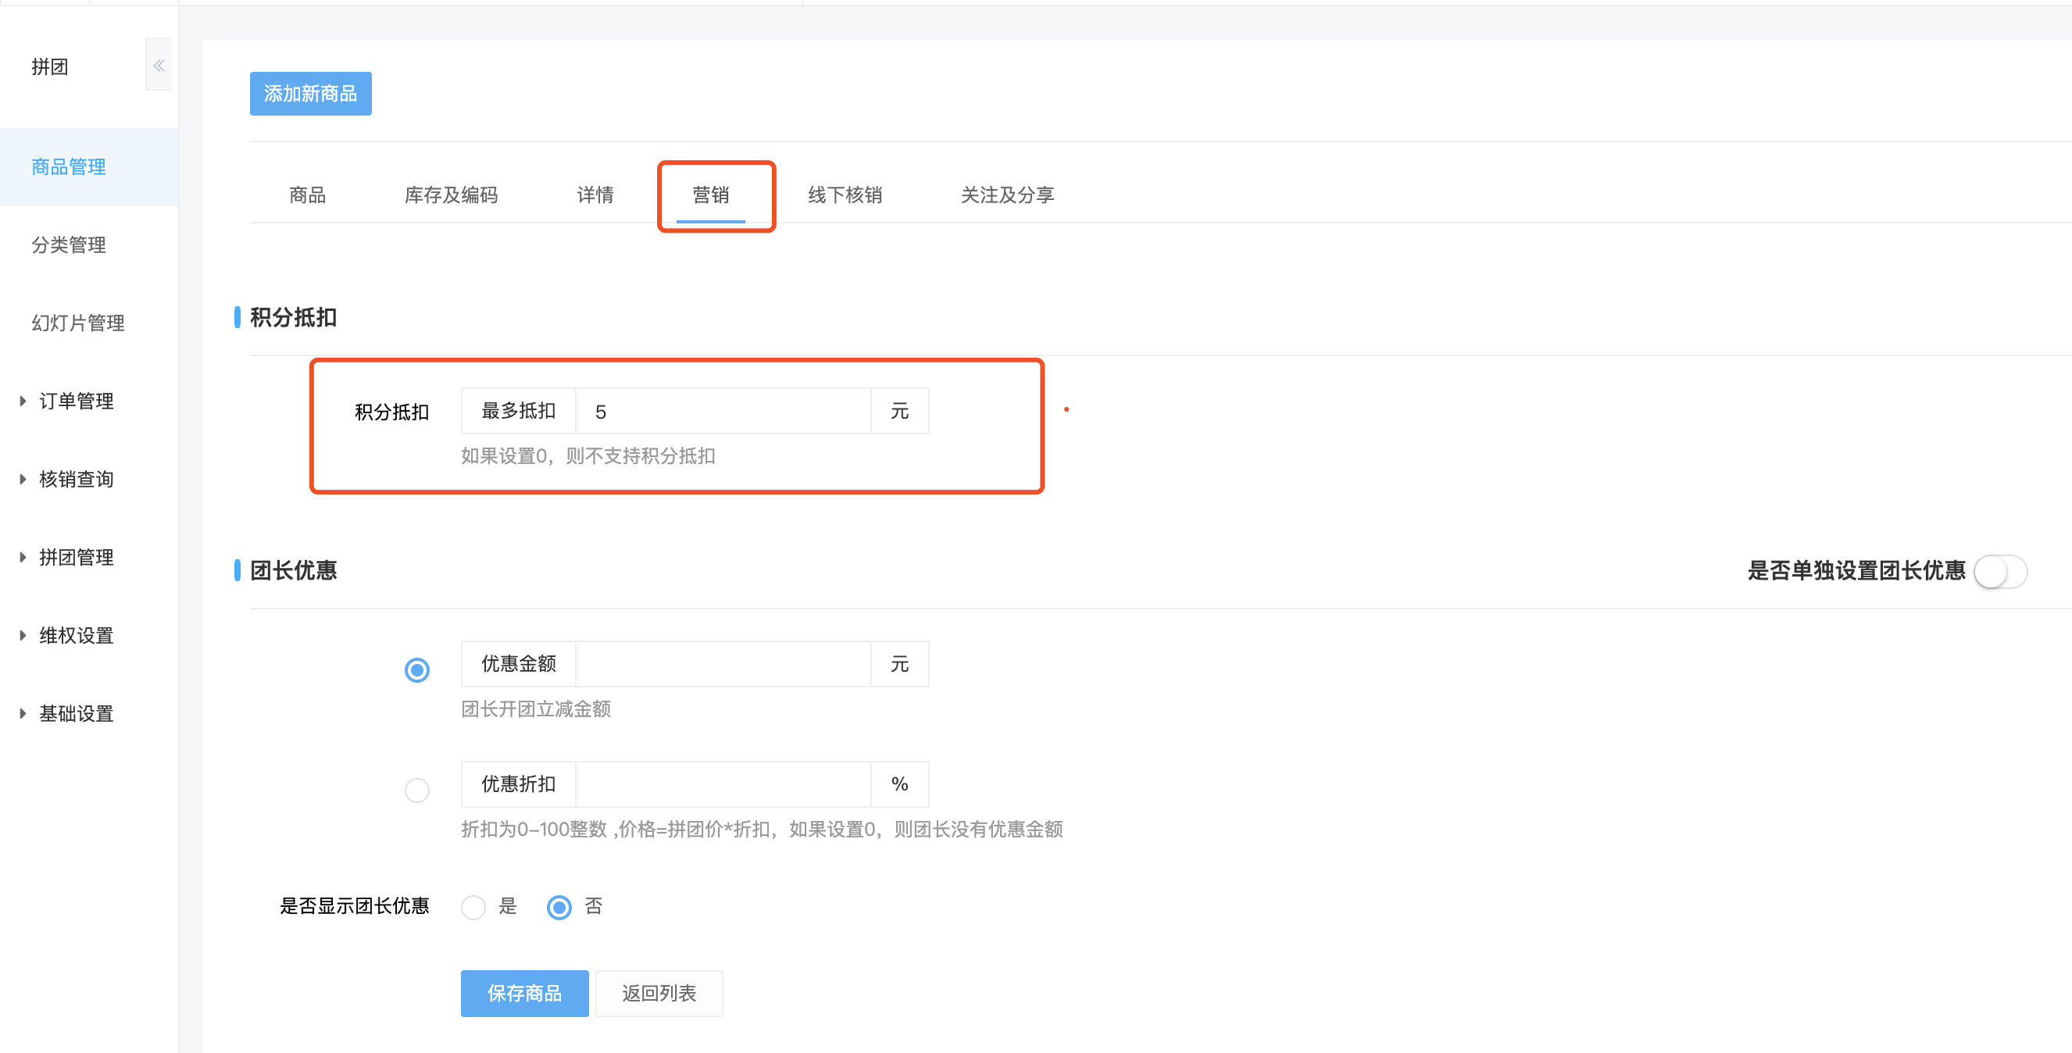Choose 是 for 是否显示团长优惠
This screenshot has height=1053, width=2072.
pyautogui.click(x=473, y=907)
